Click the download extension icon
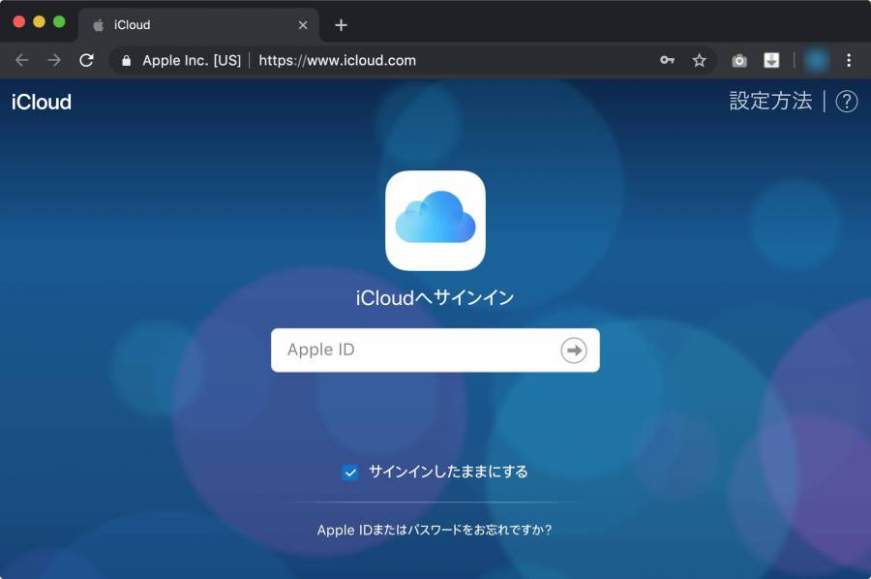 771,60
